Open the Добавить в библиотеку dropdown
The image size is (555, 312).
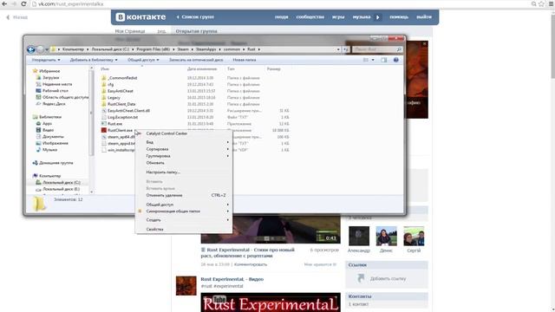click(x=94, y=60)
